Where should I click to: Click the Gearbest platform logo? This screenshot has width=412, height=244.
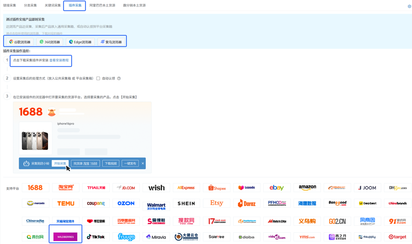(368, 203)
